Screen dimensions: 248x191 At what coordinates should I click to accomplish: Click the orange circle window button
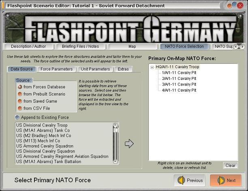point(229,6)
